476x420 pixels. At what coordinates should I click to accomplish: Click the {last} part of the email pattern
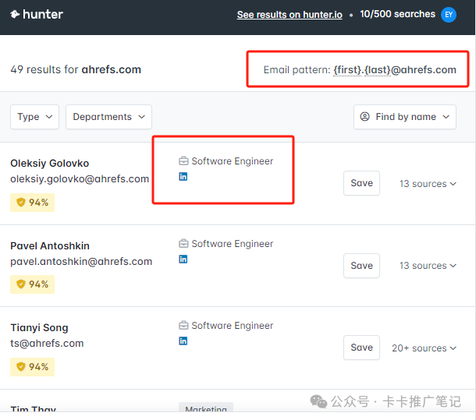pos(378,70)
